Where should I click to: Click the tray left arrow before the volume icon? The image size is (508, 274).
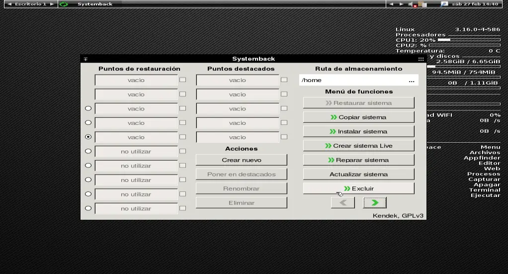391,4
